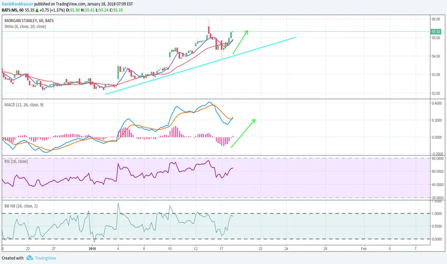Click the 54.00 price axis label
Screen dimensions: 447x264
pyautogui.click(x=436, y=56)
